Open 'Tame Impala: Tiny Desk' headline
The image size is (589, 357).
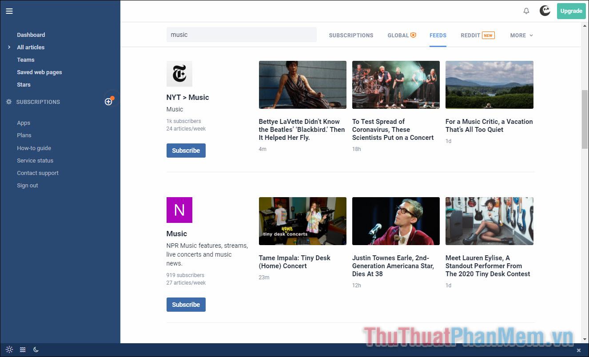coord(295,262)
